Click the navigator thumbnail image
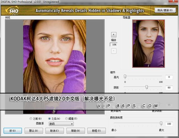This screenshot has height=138, width=179. click(x=148, y=44)
